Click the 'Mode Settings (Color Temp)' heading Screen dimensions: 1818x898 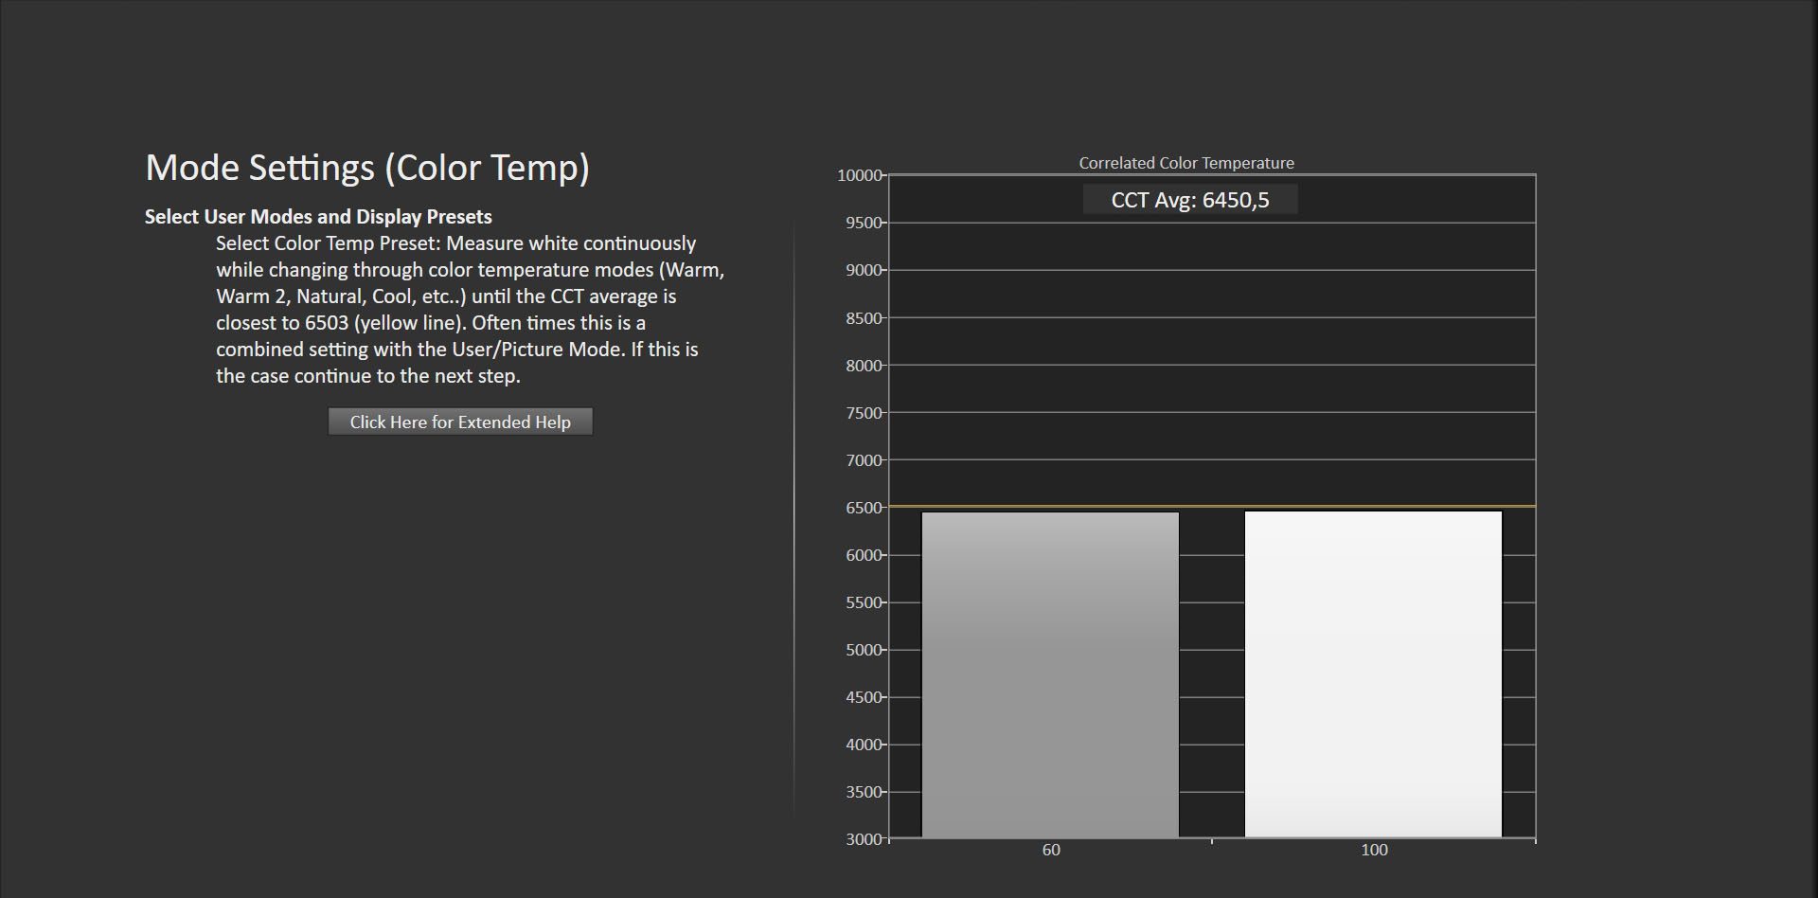pos(367,168)
